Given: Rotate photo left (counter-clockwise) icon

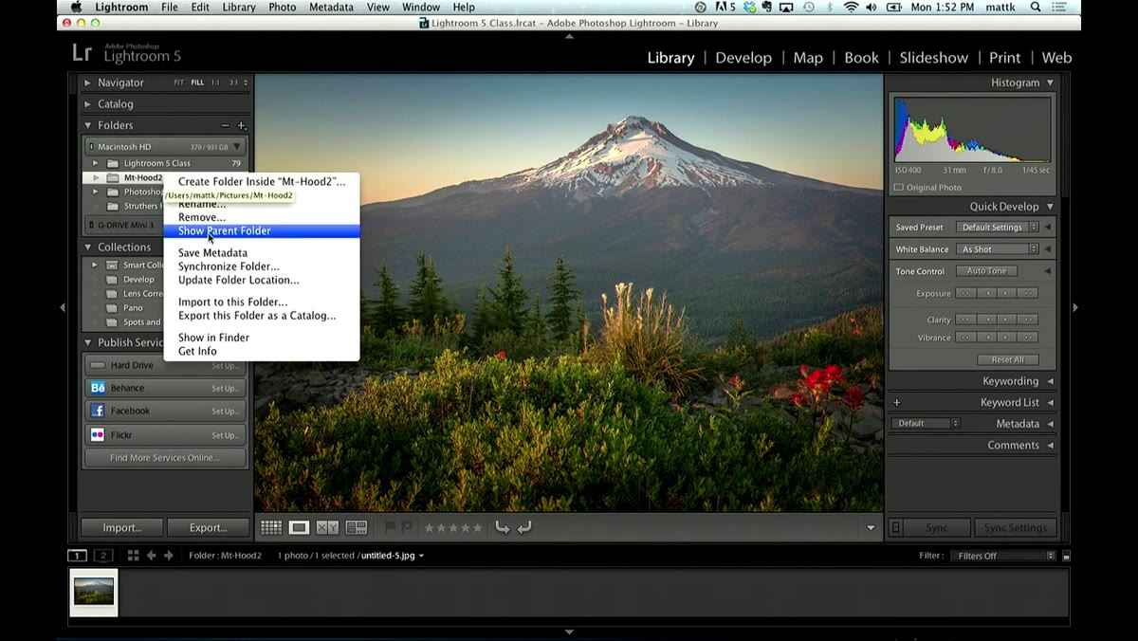Looking at the screenshot, I should pos(503,527).
